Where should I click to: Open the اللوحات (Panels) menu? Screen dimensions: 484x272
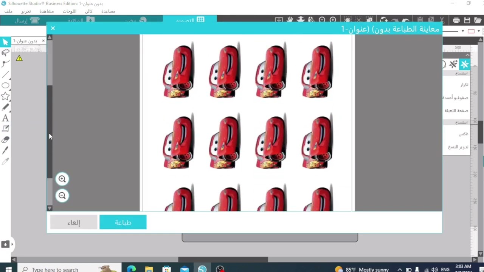click(x=69, y=11)
